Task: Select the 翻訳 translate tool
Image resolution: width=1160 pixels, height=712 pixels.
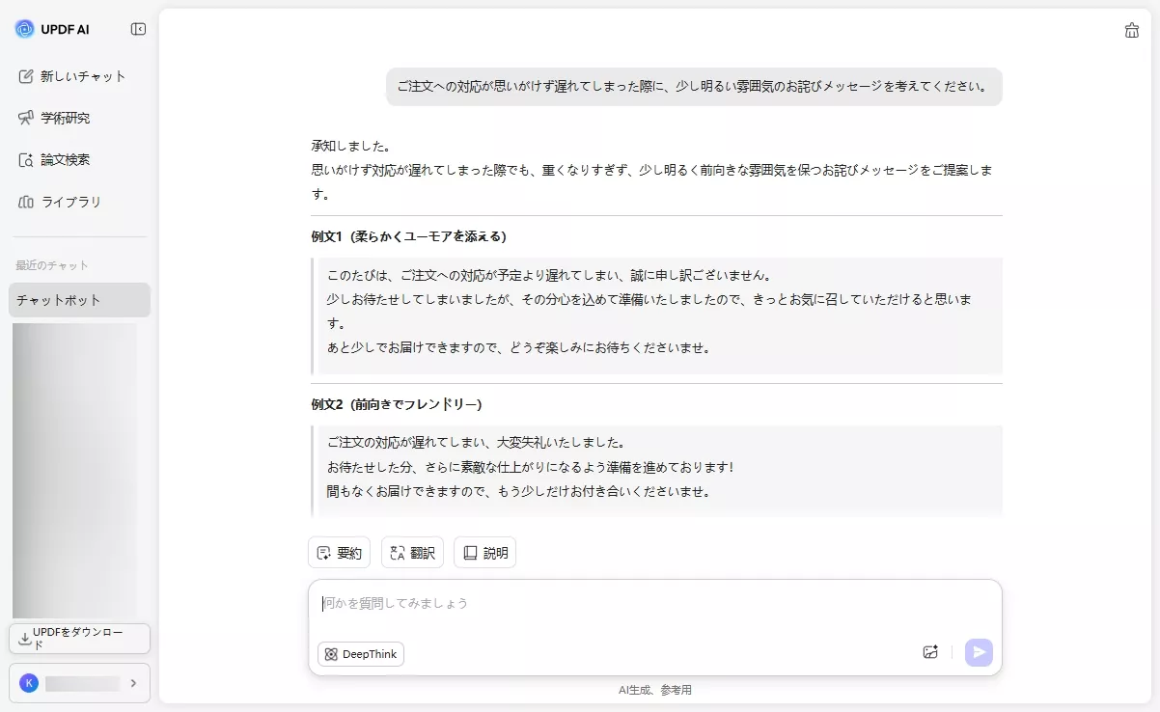Action: (x=412, y=552)
